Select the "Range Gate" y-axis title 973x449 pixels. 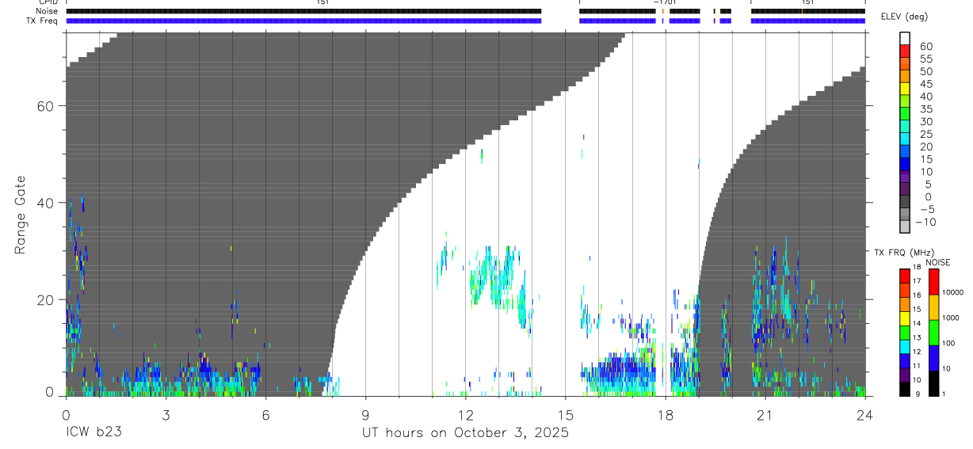(21, 215)
